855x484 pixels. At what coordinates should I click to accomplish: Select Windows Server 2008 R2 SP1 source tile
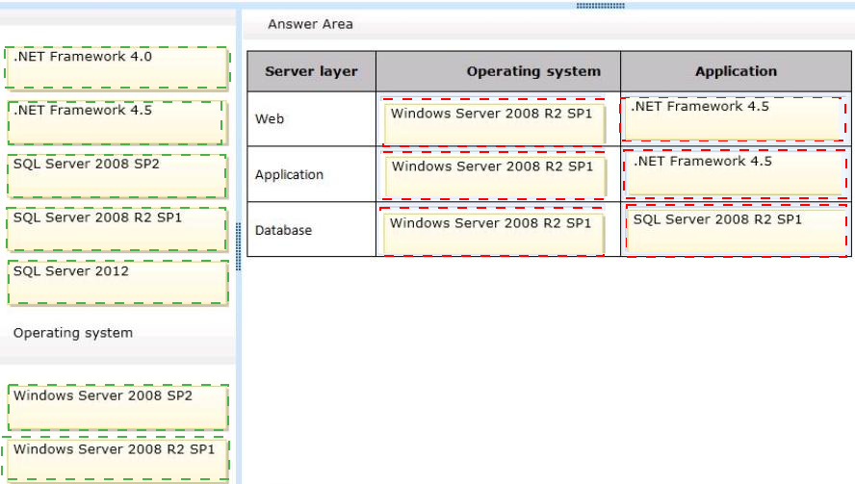117,460
